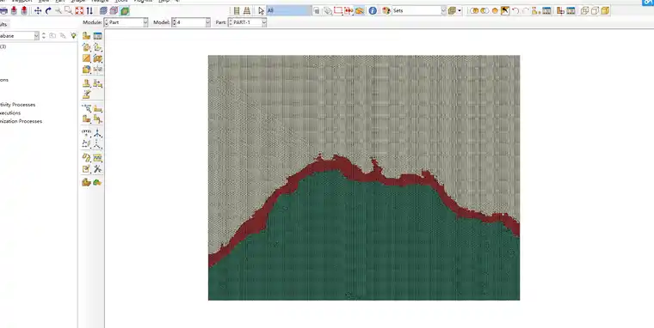Viewport: 654px width, 328px height.
Task: Select 'tivity Processes' tree item
Action: (17, 105)
